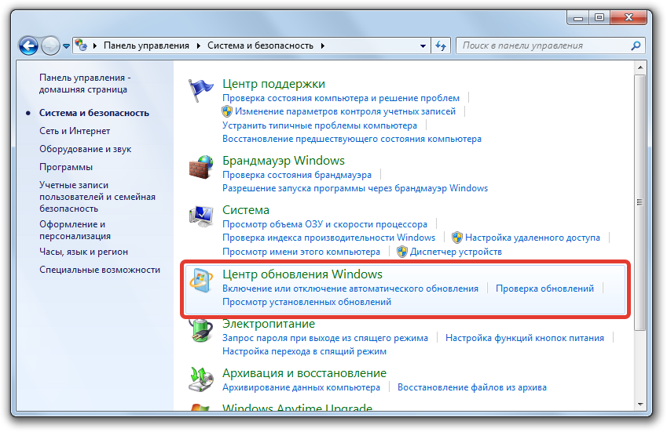
Task: Open Изменение параметров контроля учетных записей
Action: tap(345, 111)
